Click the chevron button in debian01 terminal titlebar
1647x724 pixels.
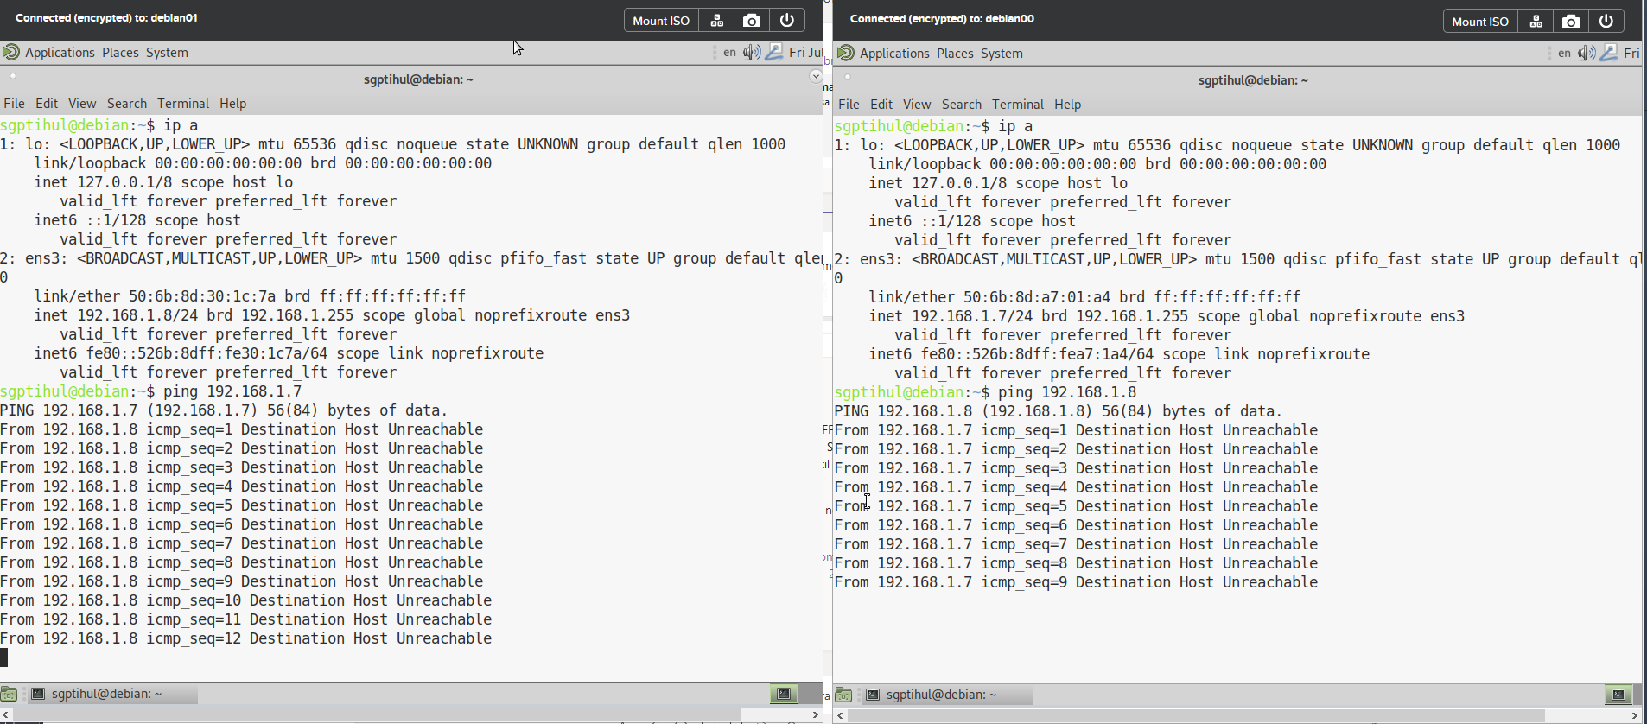pyautogui.click(x=815, y=76)
